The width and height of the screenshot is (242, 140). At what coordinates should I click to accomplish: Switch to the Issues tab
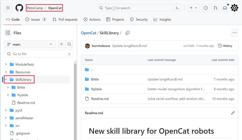point(36,19)
